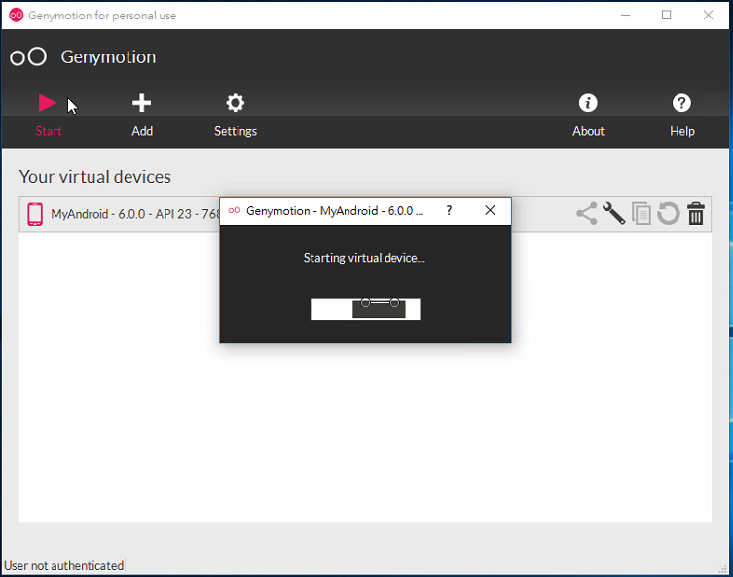
Task: Maximize the Genymotion main window
Action: [x=666, y=15]
